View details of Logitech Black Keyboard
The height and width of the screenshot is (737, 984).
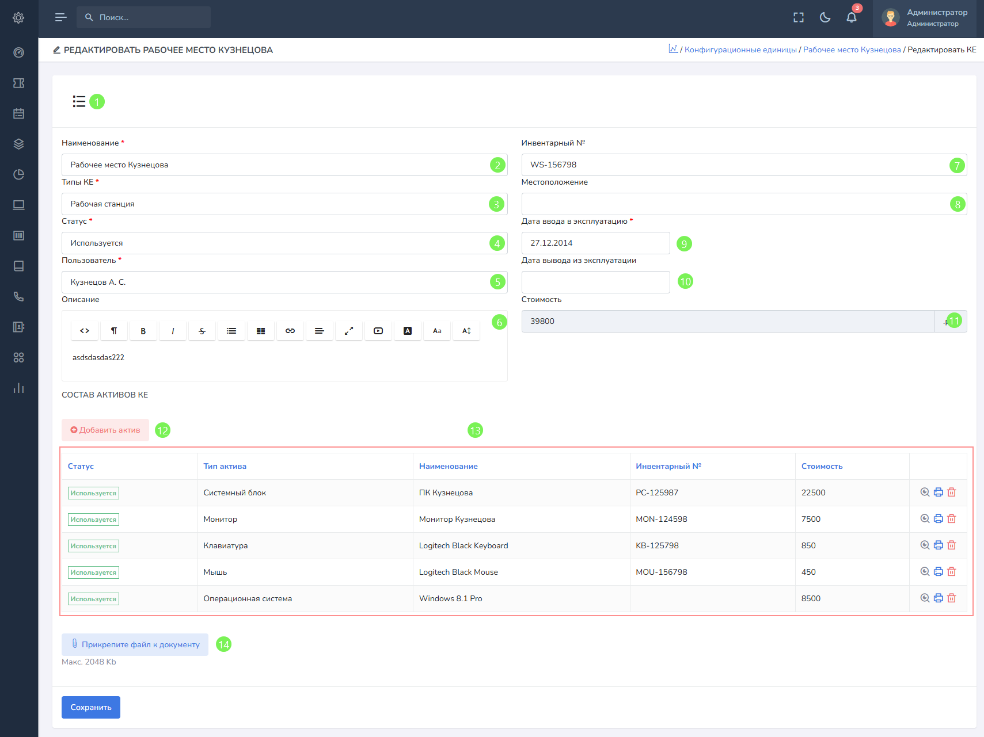tap(925, 545)
